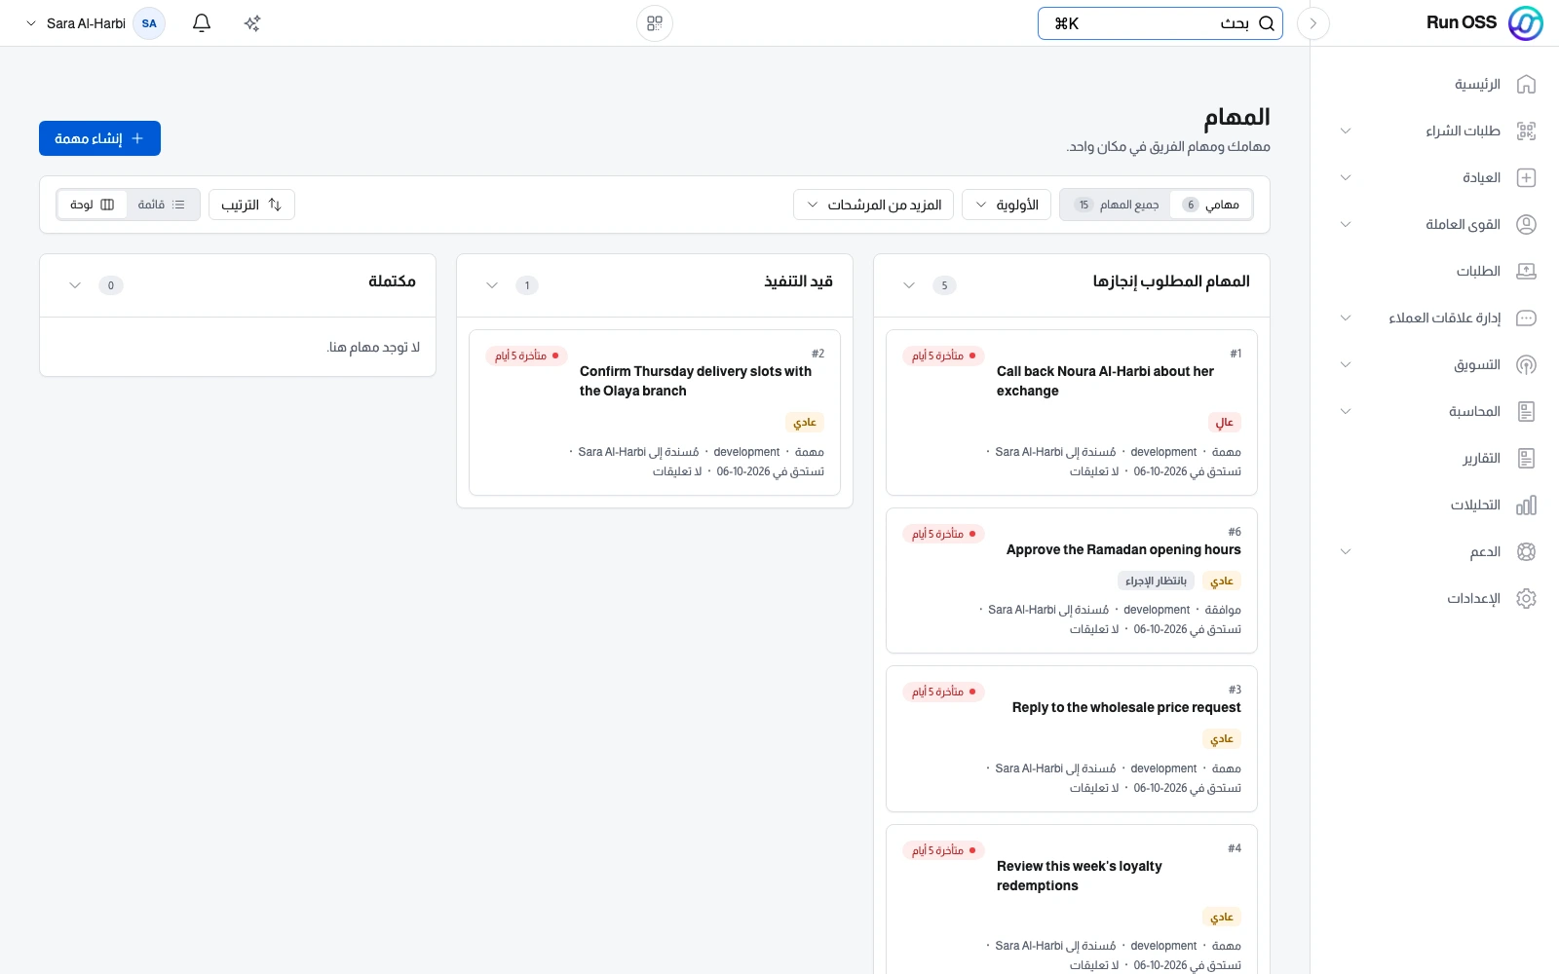Collapse the مكتملة column
1559x974 pixels.
tap(75, 285)
